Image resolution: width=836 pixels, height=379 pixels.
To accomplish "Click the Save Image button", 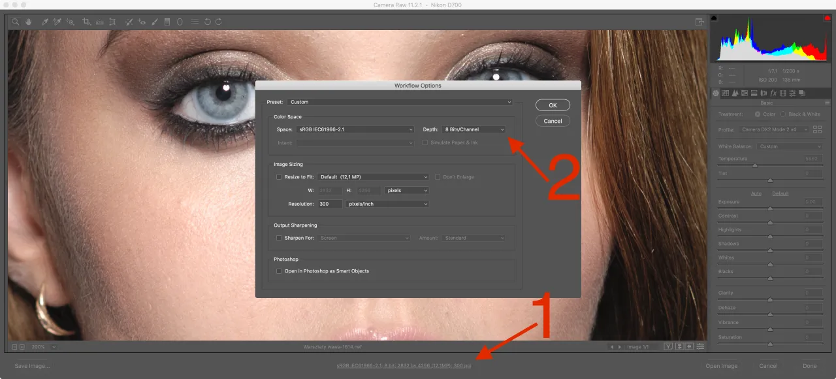I will (32, 366).
